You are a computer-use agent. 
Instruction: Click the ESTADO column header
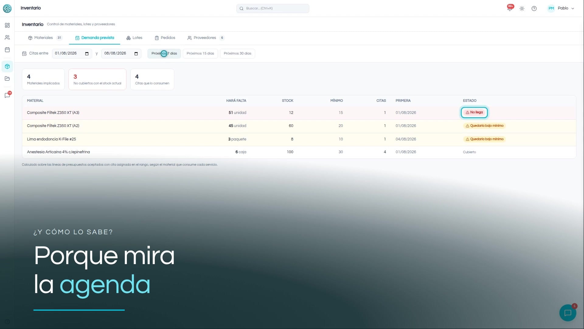[x=470, y=101]
